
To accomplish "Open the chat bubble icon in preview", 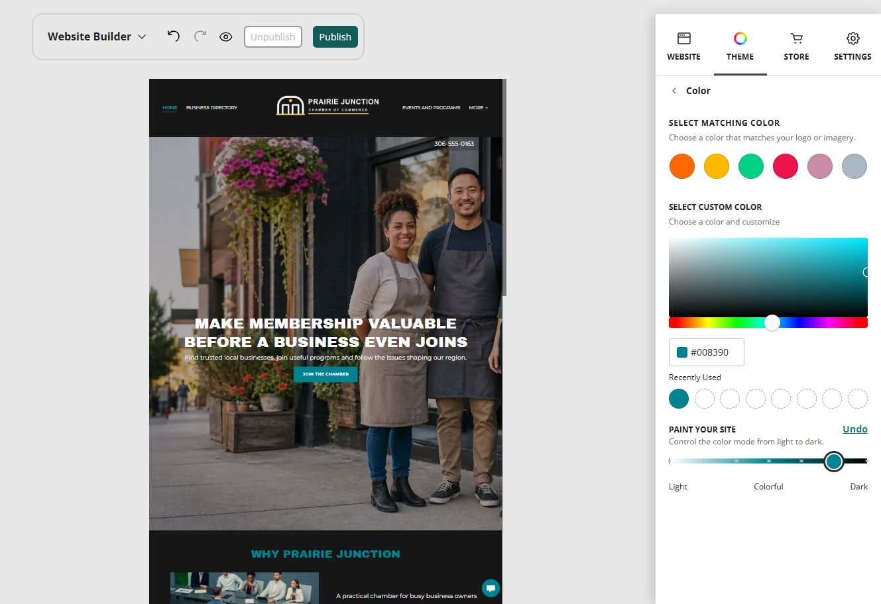I will [x=491, y=587].
